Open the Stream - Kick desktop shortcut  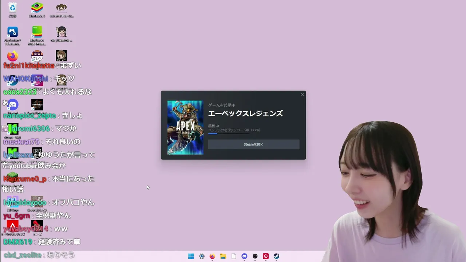pos(12,131)
